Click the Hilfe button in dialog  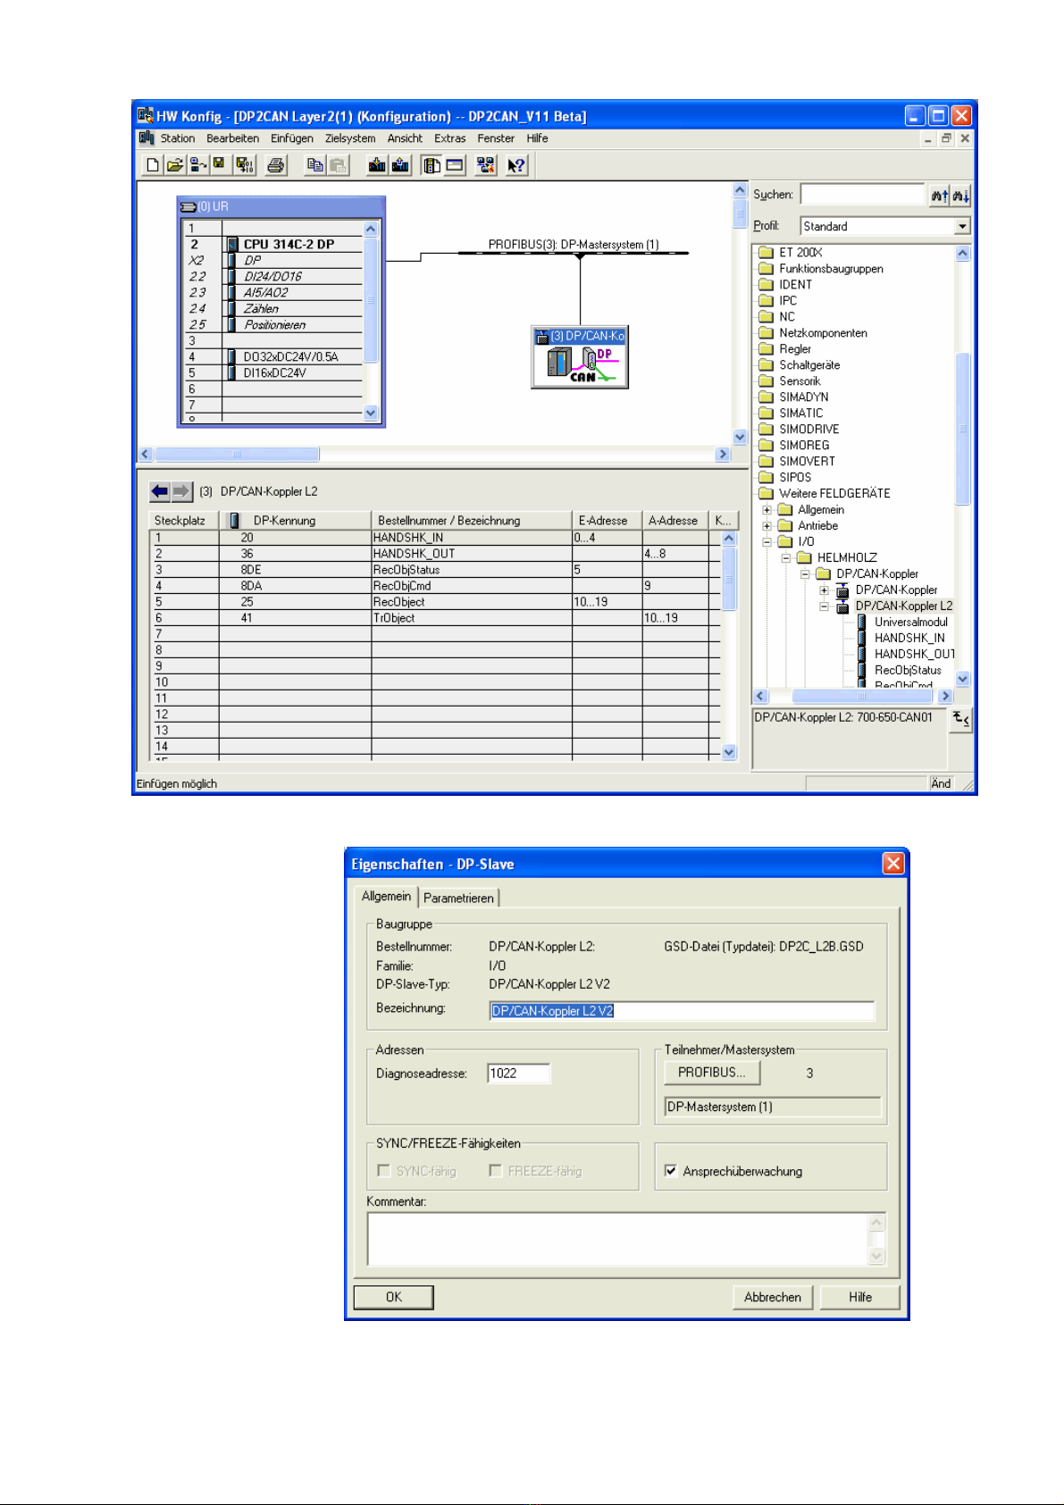860,1297
